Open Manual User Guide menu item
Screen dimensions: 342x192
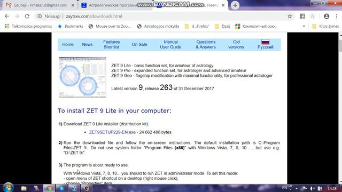[170, 44]
